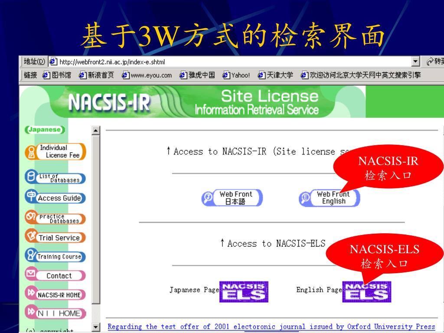Screen dimensions: 444x333
Task: Open the Access Guide page
Action: point(55,197)
